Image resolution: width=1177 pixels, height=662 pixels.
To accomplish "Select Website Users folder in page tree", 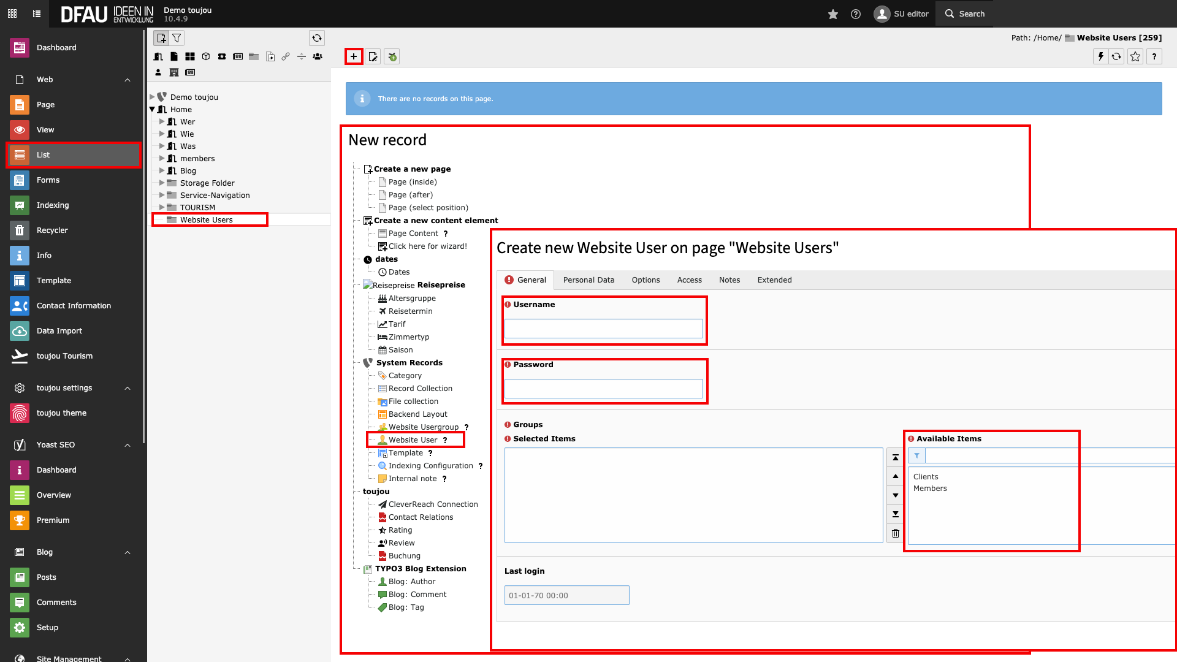I will click(x=206, y=220).
